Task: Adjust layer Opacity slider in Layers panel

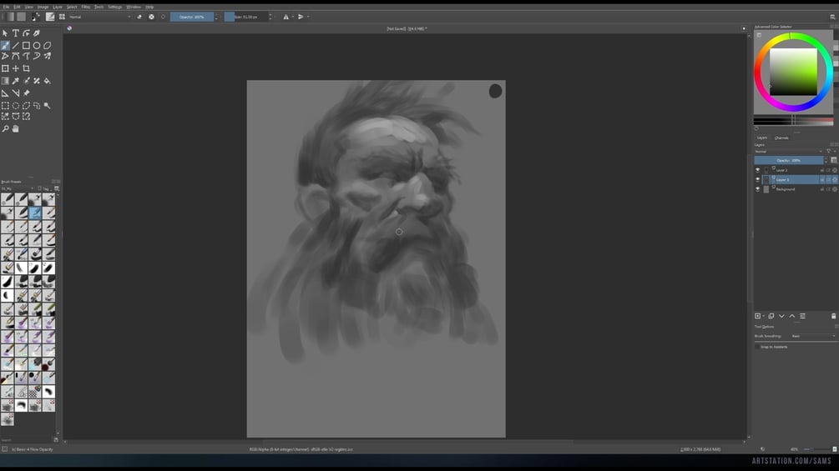Action: 789,160
